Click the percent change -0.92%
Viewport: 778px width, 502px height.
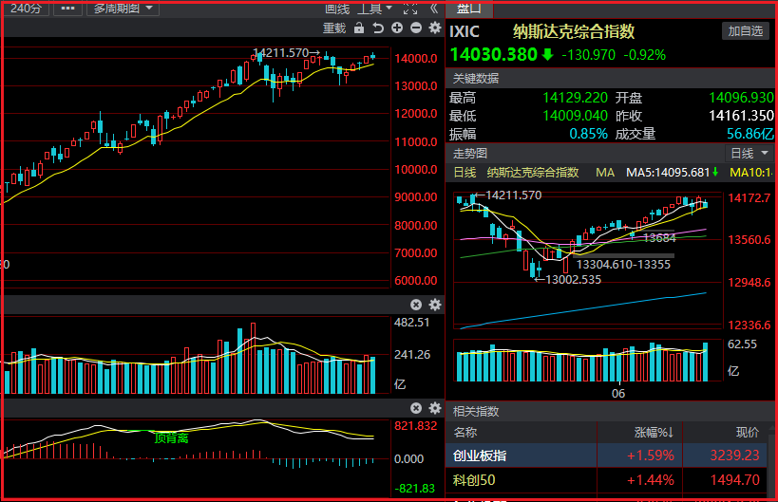tap(644, 55)
